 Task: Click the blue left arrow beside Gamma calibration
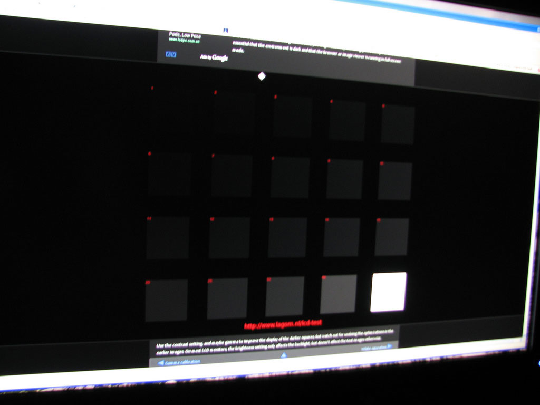(x=160, y=363)
